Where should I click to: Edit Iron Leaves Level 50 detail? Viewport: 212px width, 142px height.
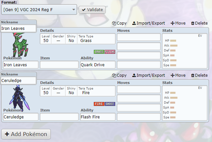pos(46,39)
